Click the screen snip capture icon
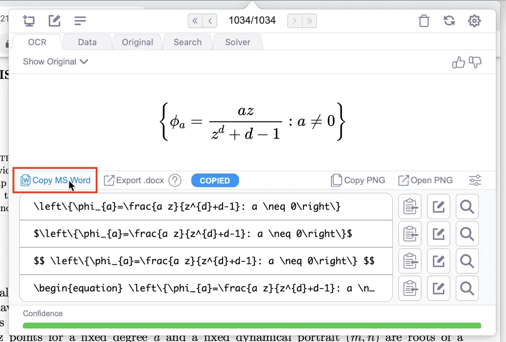Viewport: 506px width, 342px height. click(x=29, y=21)
